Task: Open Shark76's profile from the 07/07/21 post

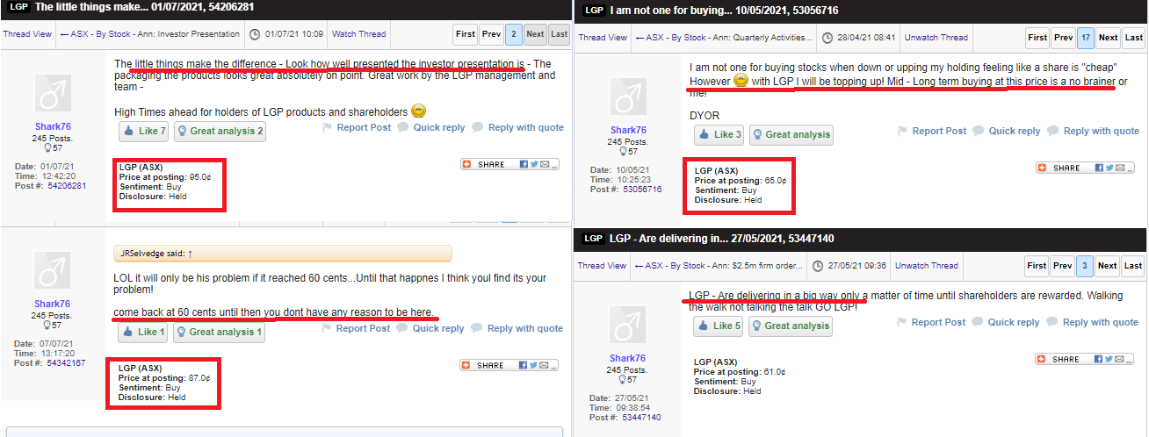Action: click(52, 304)
